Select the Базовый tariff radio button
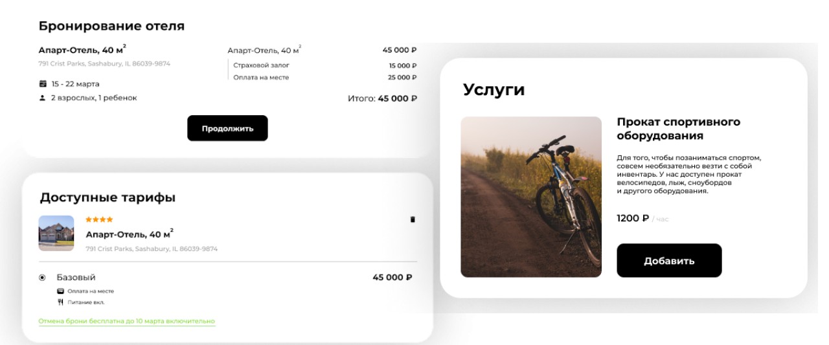This screenshot has width=829, height=345. [43, 278]
